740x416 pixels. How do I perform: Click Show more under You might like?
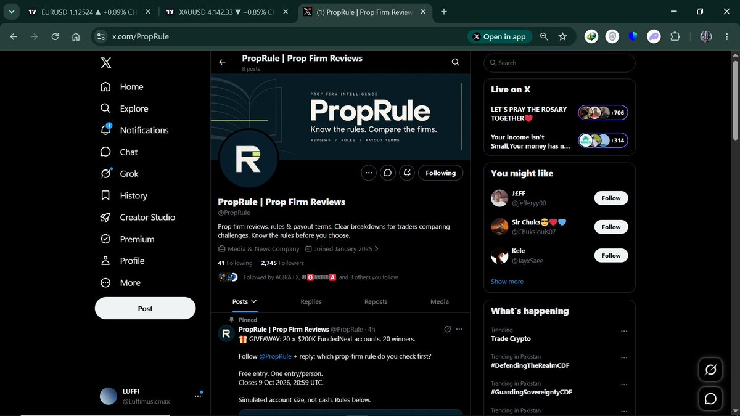507,282
